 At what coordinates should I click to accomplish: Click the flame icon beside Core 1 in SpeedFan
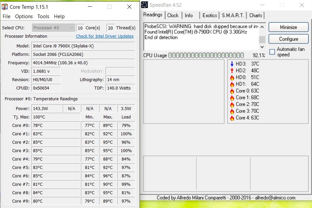click(x=232, y=98)
